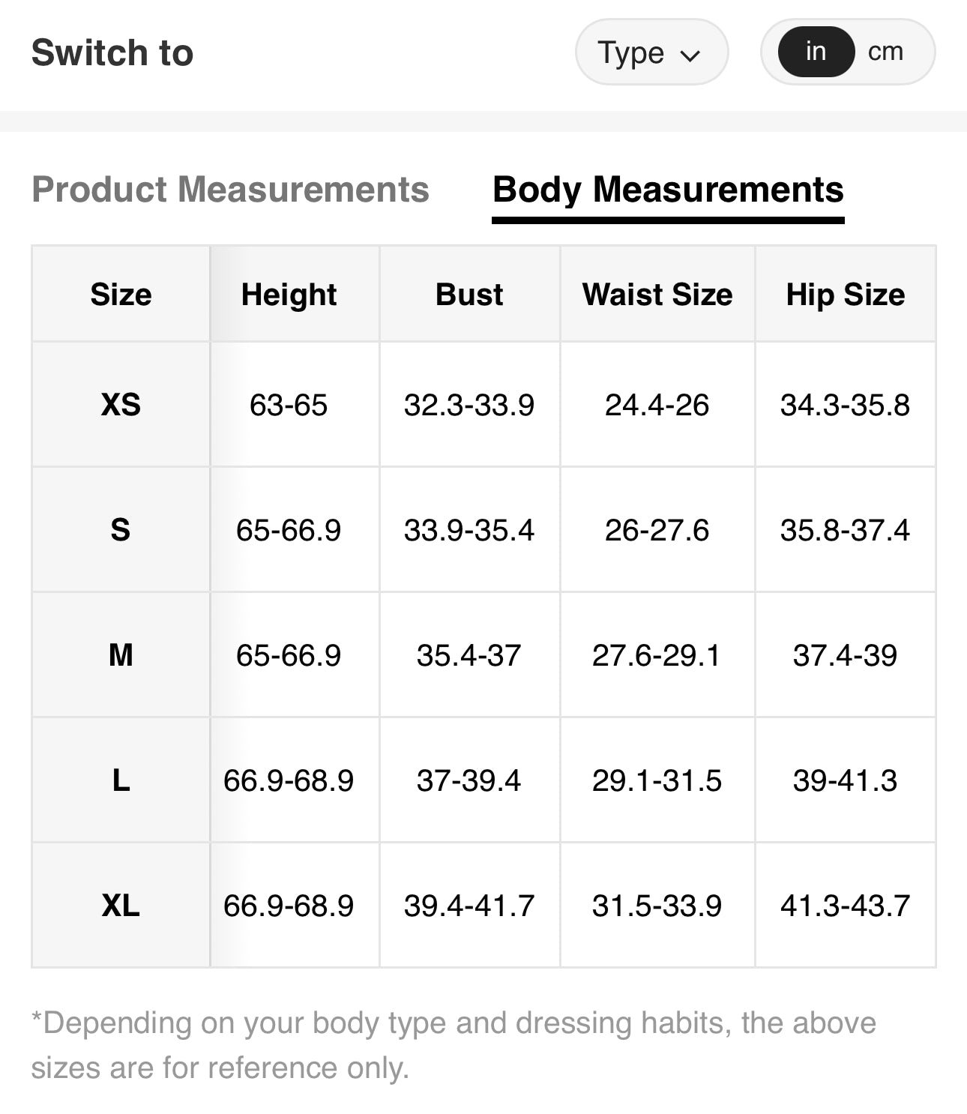Click the reference-only disclaimer note
This screenshot has width=967, height=1114.
pyautogui.click(x=453, y=1045)
